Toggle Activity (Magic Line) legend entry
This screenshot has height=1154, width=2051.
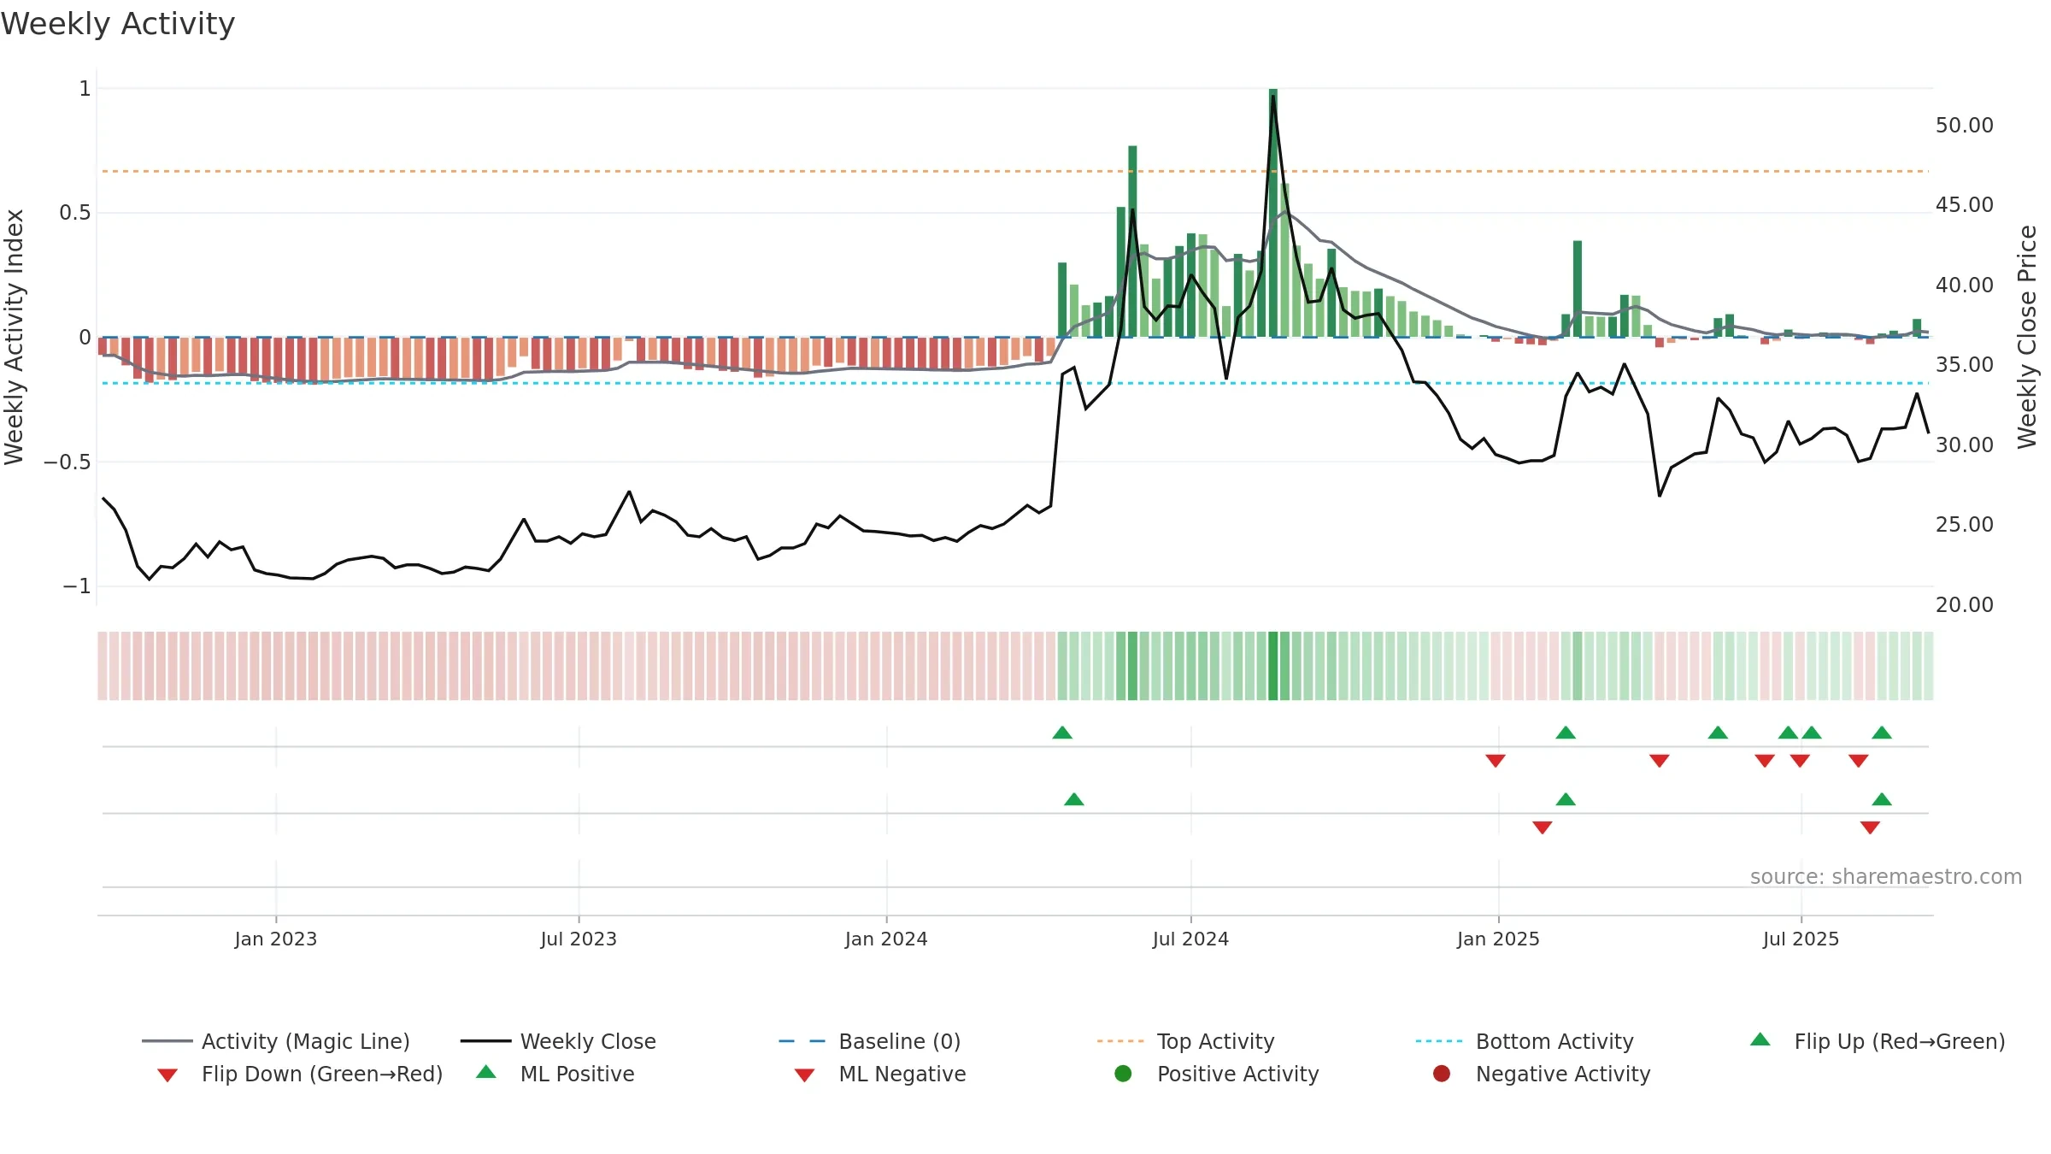tap(276, 1041)
